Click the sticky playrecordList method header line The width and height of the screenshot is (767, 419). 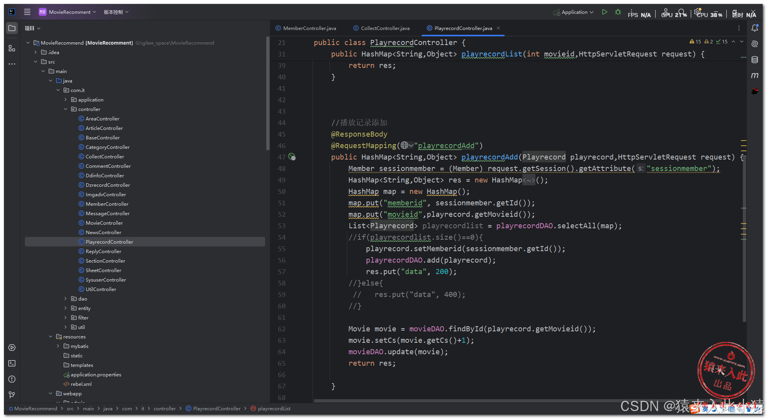click(518, 54)
